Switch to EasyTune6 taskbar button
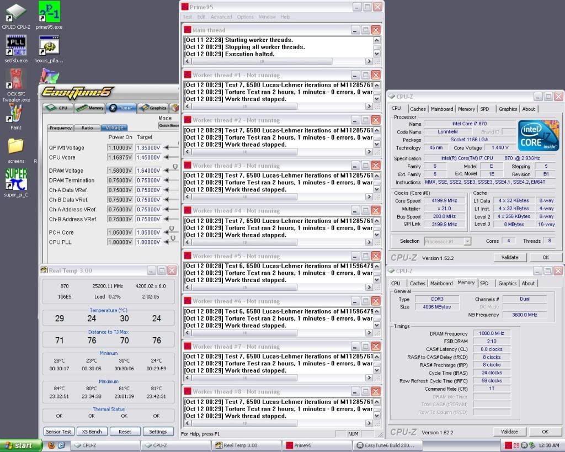565x452 pixels. (x=388, y=445)
